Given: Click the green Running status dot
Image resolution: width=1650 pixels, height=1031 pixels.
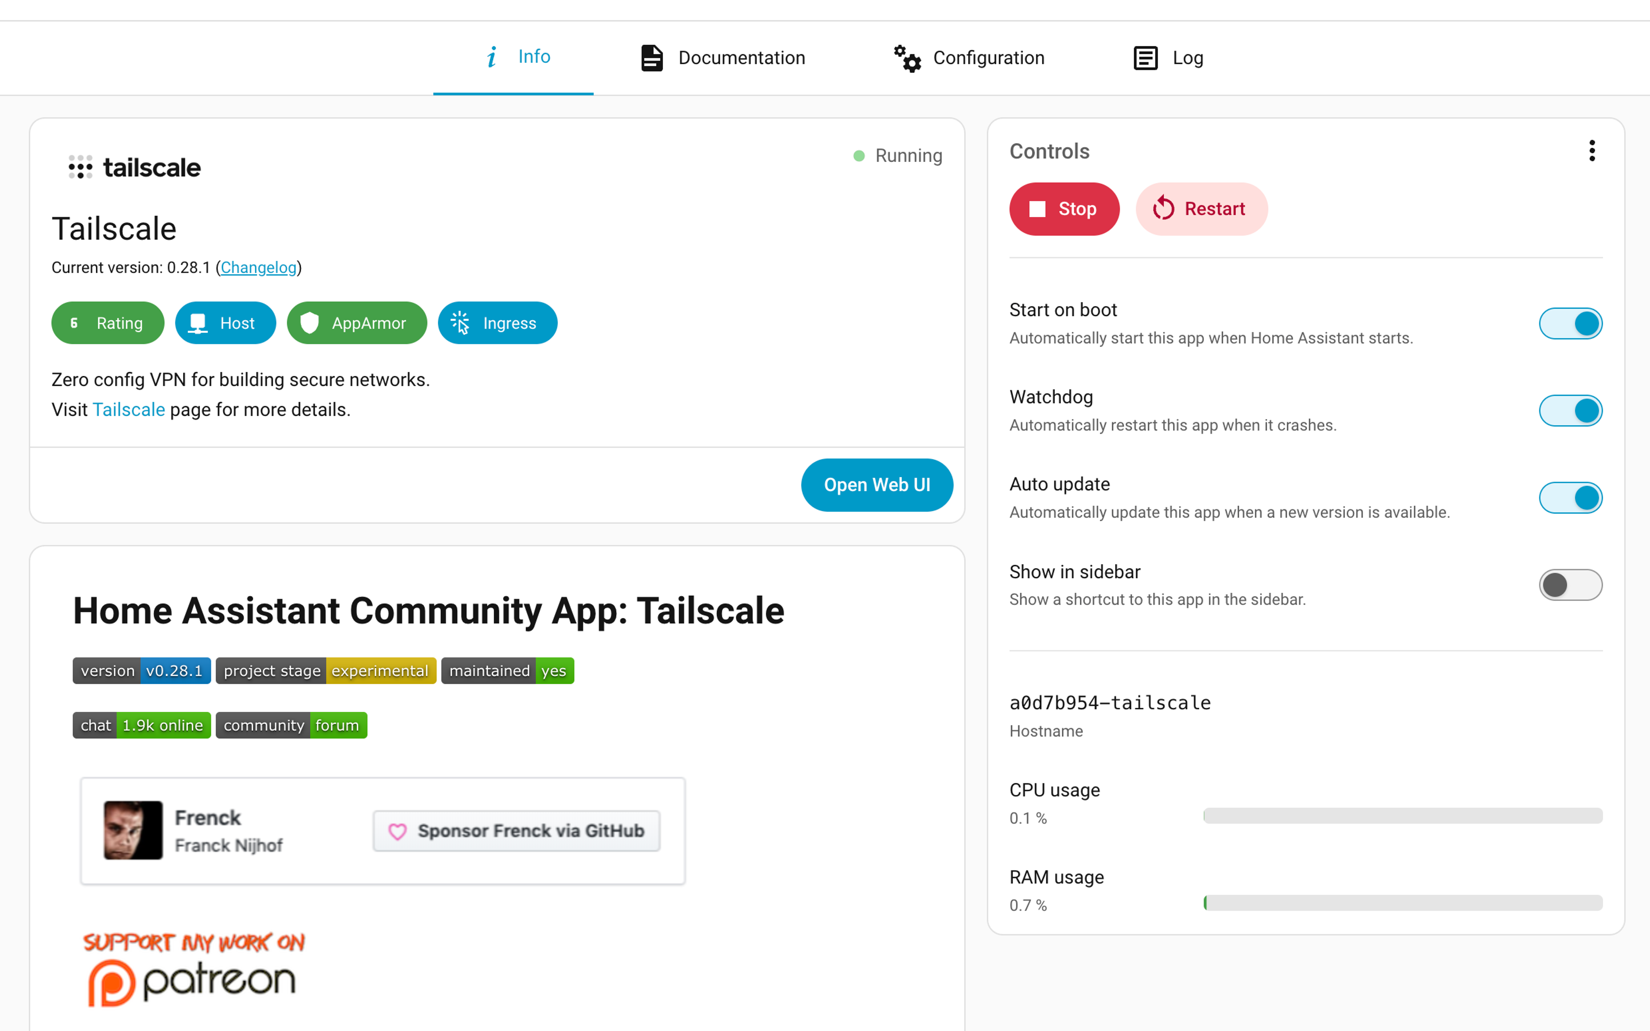Looking at the screenshot, I should click(x=859, y=156).
